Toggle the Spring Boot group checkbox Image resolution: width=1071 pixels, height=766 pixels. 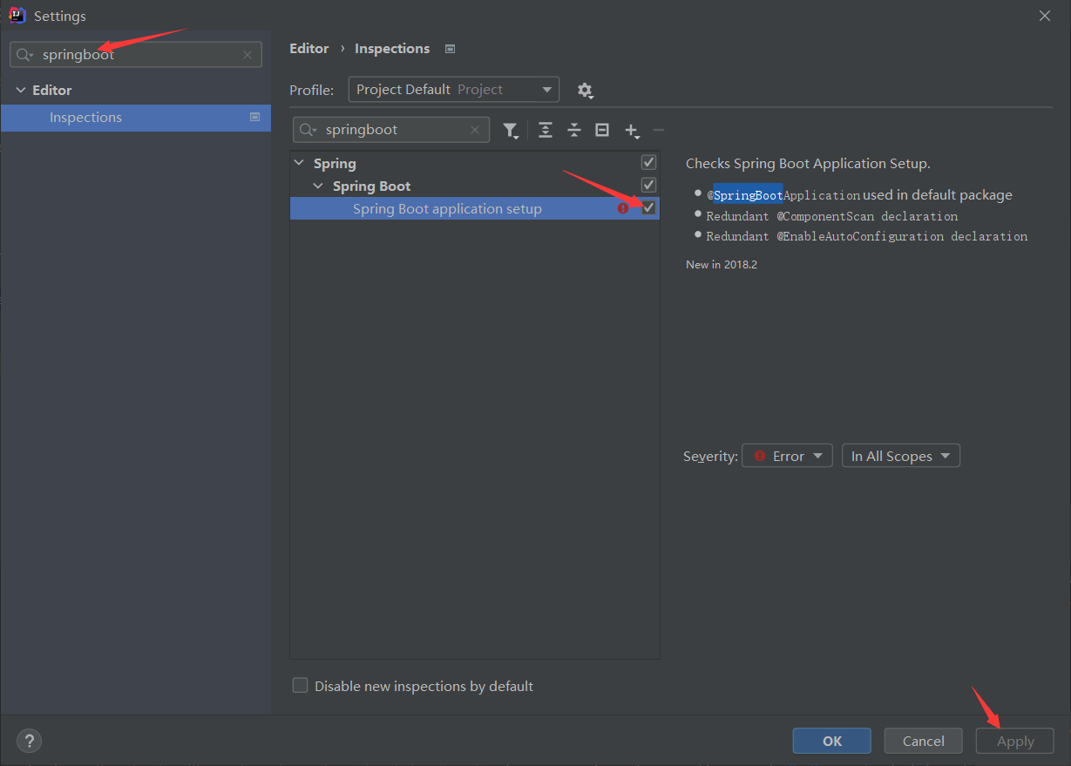pyautogui.click(x=648, y=185)
